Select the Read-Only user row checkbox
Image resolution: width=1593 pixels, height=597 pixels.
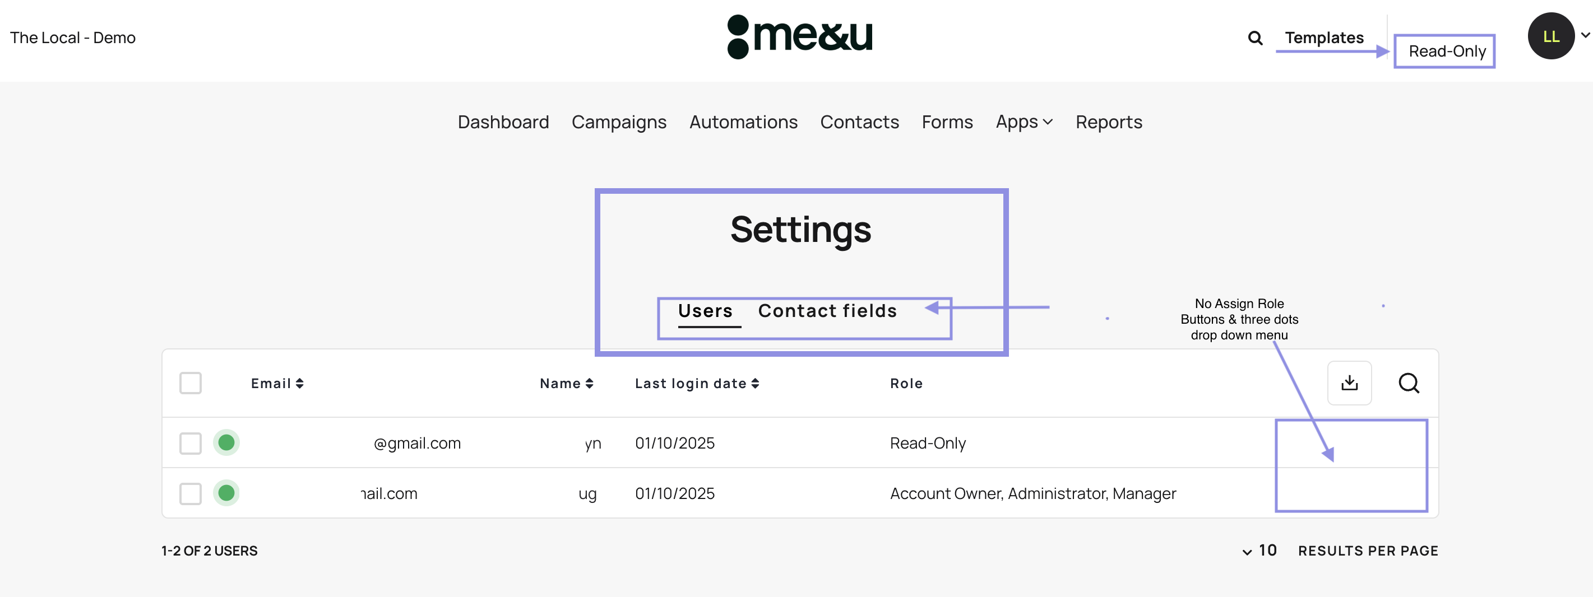point(191,443)
